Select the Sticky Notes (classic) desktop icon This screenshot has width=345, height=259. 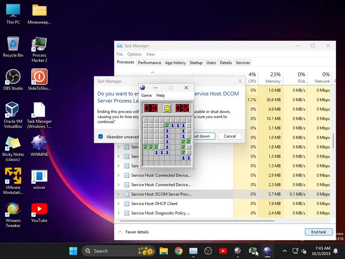[13, 149]
